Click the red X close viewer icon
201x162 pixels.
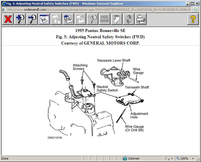[x=8, y=19]
